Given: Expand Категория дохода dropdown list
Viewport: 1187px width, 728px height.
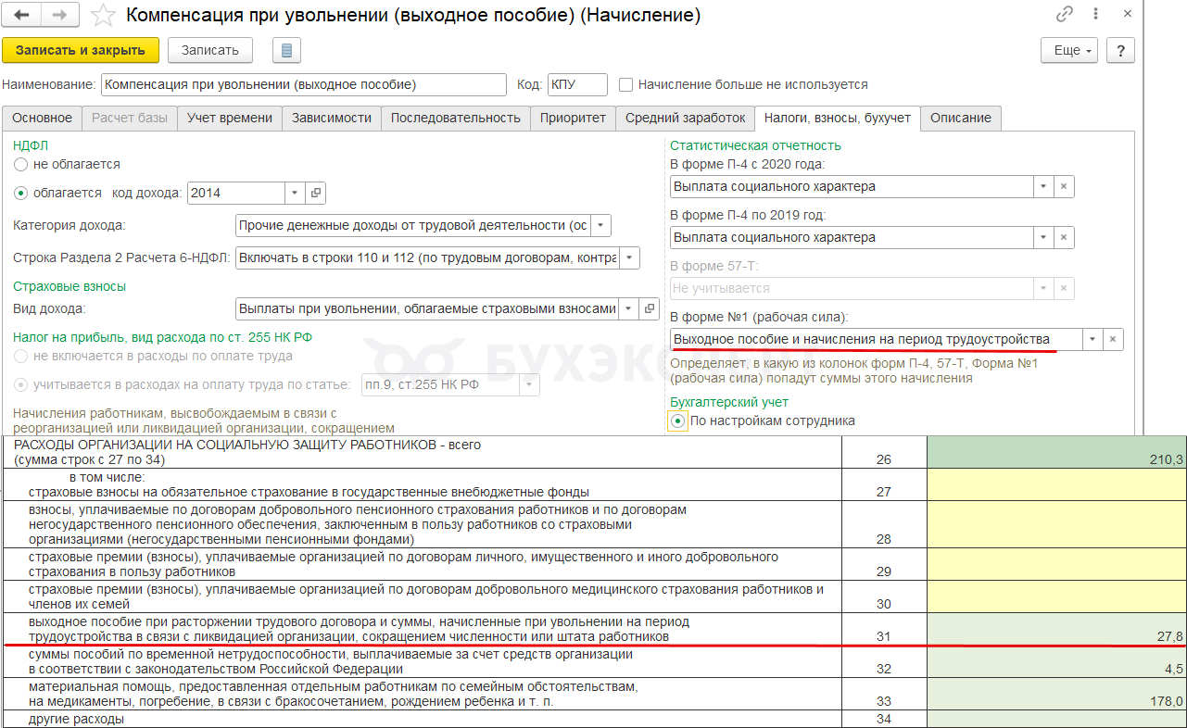Looking at the screenshot, I should tap(600, 225).
